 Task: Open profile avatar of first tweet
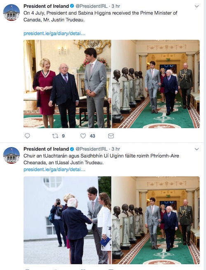pyautogui.click(x=12, y=12)
